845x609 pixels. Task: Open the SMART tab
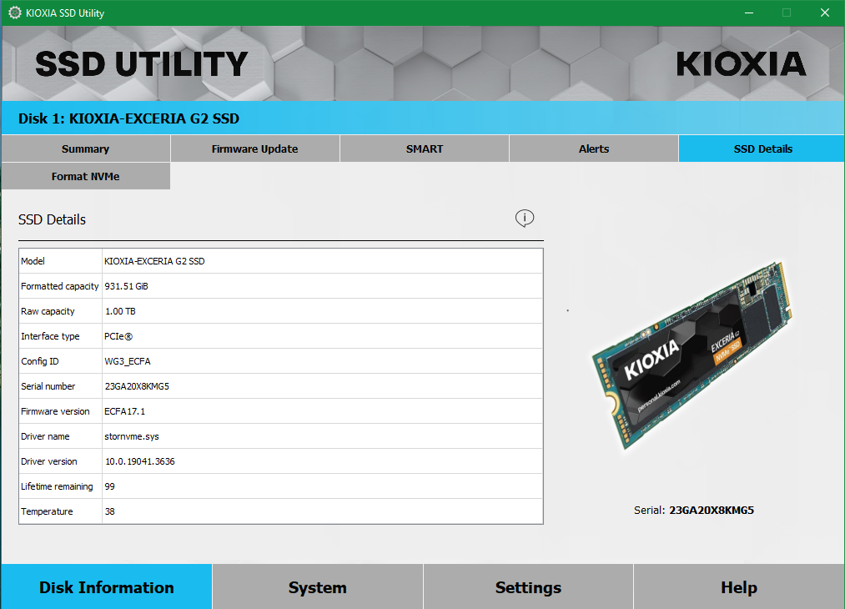[425, 148]
